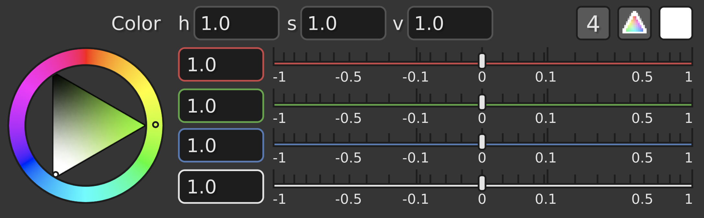Viewport: 704px width, 218px height.
Task: Click the green channel slider handle
Action: pyautogui.click(x=482, y=102)
